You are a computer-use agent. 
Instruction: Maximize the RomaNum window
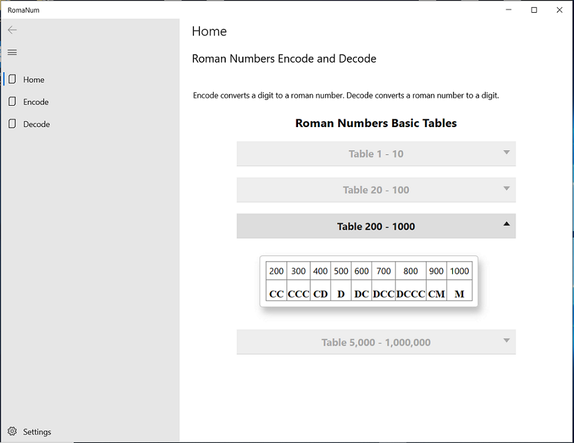pos(534,10)
